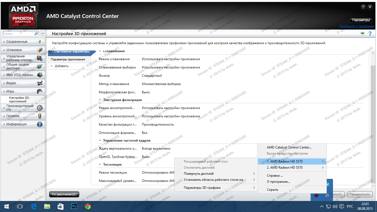
Task: Collapse the Тесселяция settings group
Action: 100,165
